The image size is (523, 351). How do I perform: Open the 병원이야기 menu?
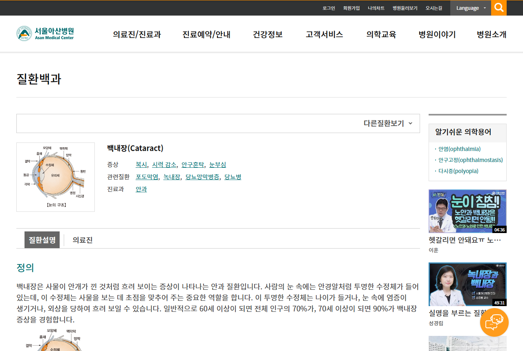click(x=437, y=34)
